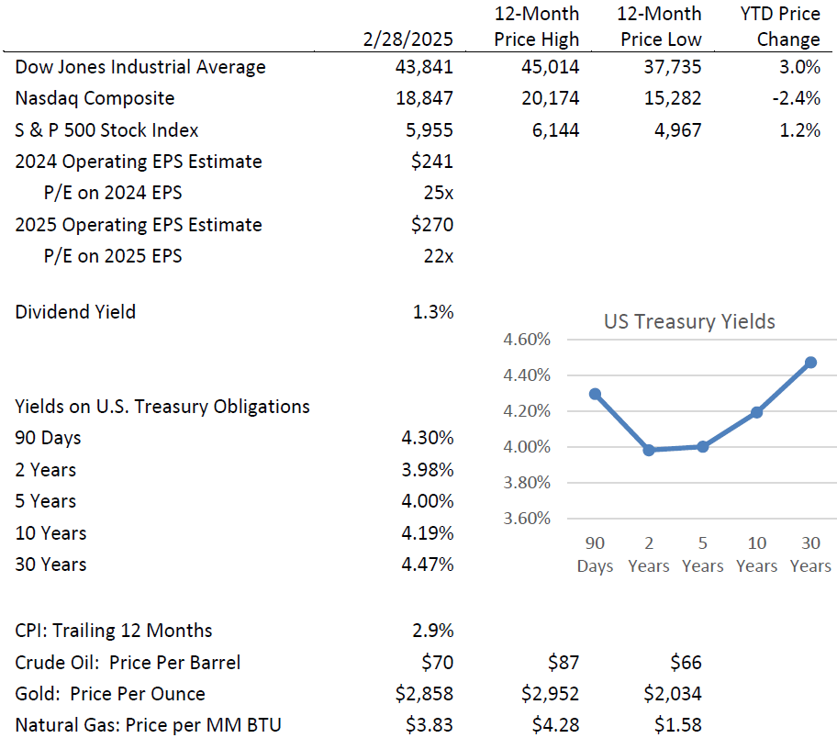Click S&P 500 low 4,967

678,129
